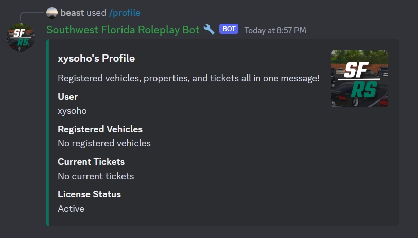
Task: Click the Registered Vehicles field heading
Action: point(100,129)
